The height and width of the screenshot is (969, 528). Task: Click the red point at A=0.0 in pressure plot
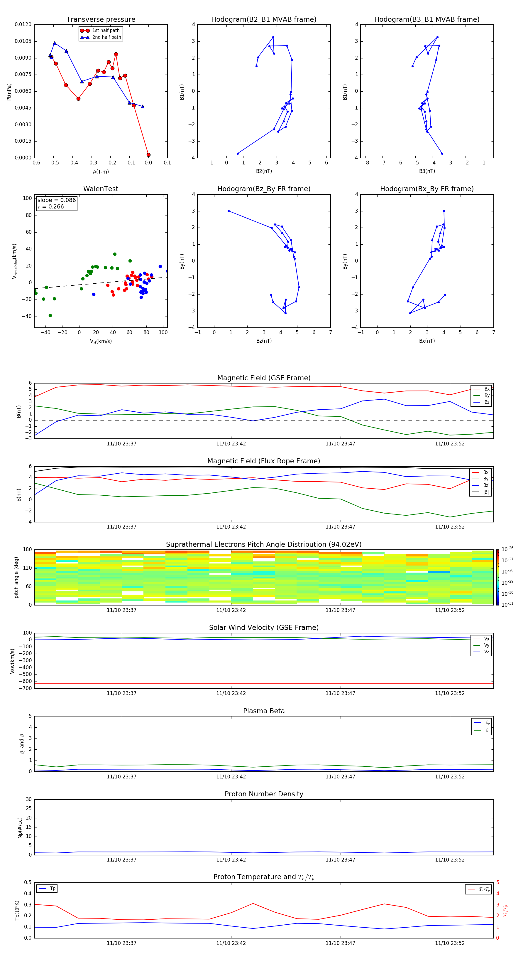point(148,155)
